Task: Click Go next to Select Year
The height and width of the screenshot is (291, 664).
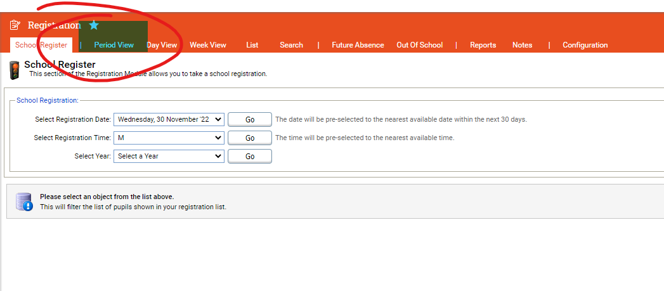Action: coord(250,156)
